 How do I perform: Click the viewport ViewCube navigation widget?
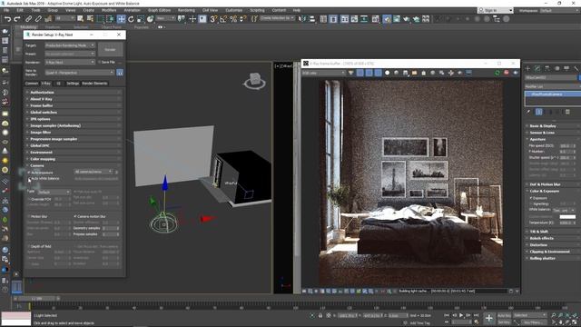pyautogui.click(x=254, y=81)
